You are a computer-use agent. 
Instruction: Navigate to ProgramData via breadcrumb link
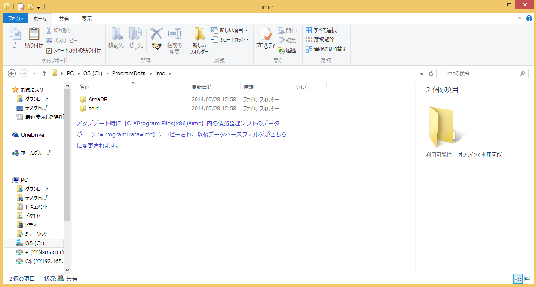coord(129,73)
